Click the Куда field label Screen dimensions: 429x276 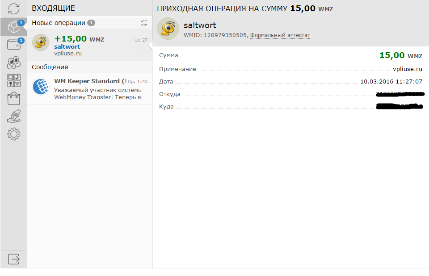point(166,107)
